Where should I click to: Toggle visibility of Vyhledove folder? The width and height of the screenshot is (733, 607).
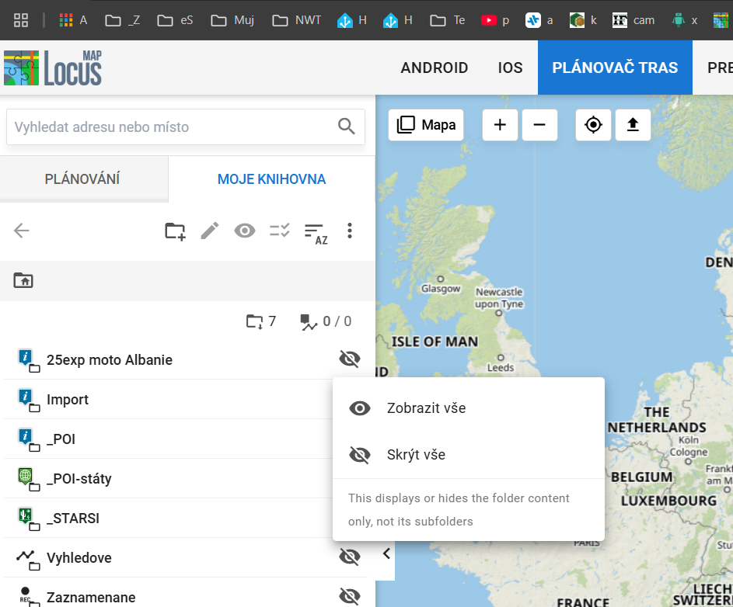point(350,557)
